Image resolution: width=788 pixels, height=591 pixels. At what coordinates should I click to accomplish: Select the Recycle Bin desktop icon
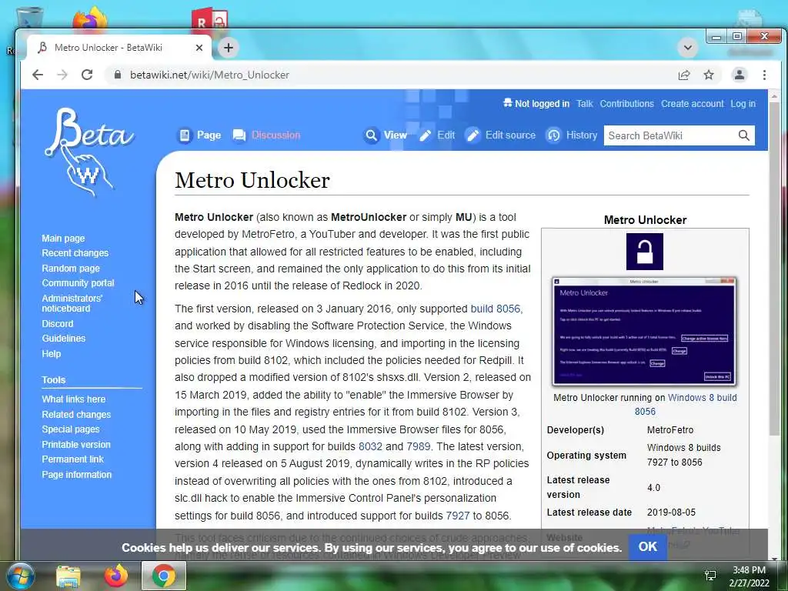click(29, 18)
